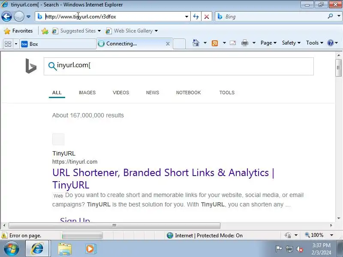Switch to the Box tab

(58, 44)
